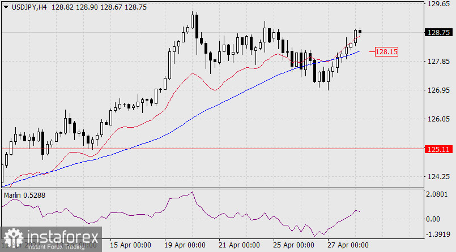Click the 27 Apr 00:00 time label
The width and height of the screenshot is (456, 252).
point(348,245)
